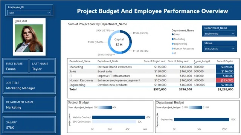Click the $110K (19.3%) donut label

coord(105,54)
